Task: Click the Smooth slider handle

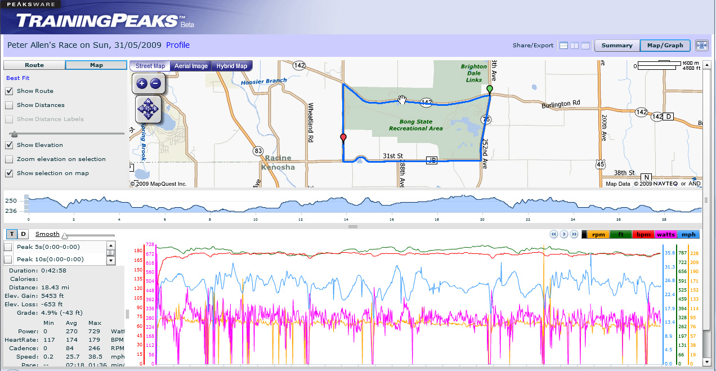Action: (x=65, y=236)
